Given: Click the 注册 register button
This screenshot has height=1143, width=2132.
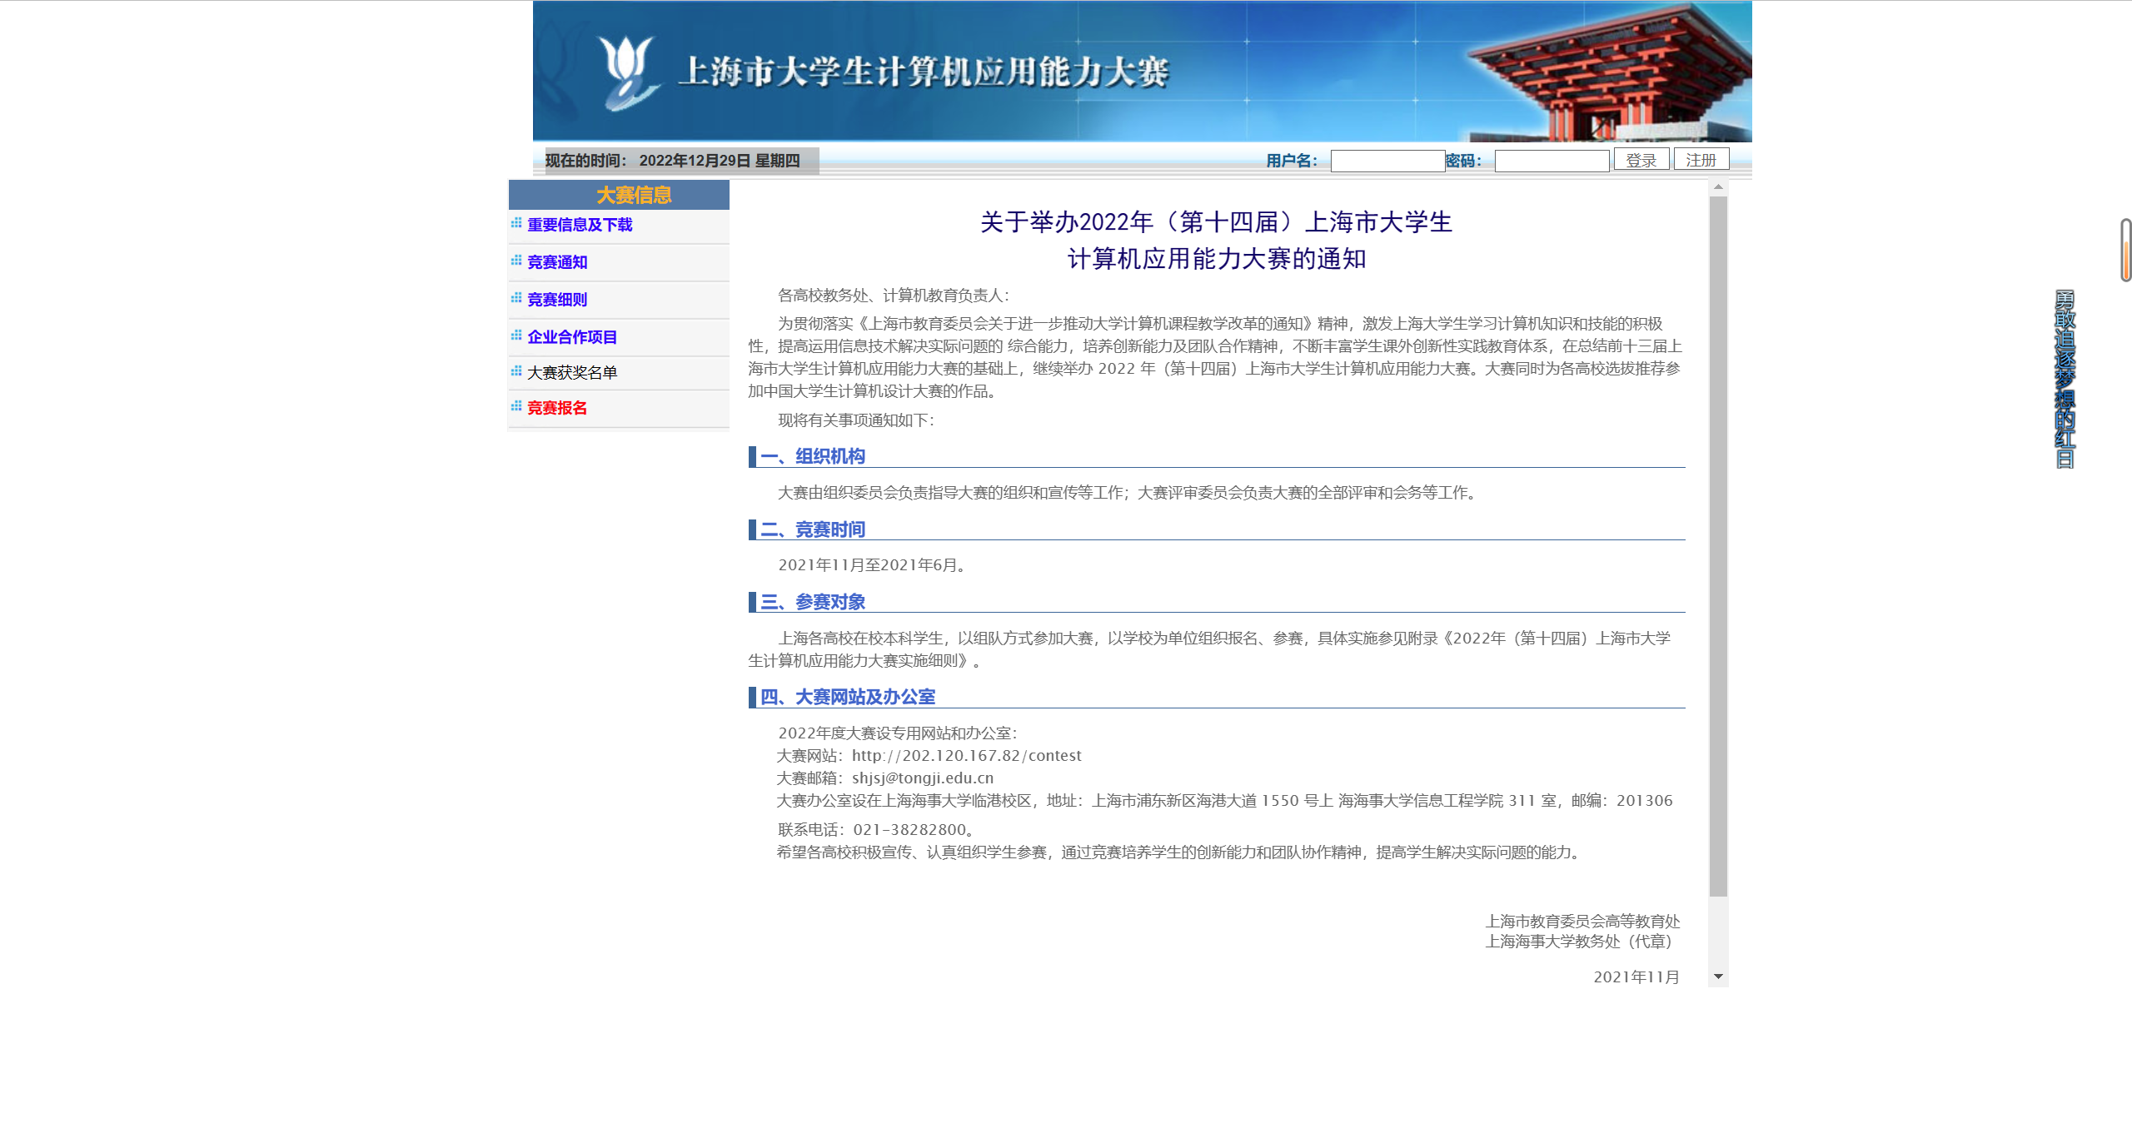Looking at the screenshot, I should [1701, 160].
